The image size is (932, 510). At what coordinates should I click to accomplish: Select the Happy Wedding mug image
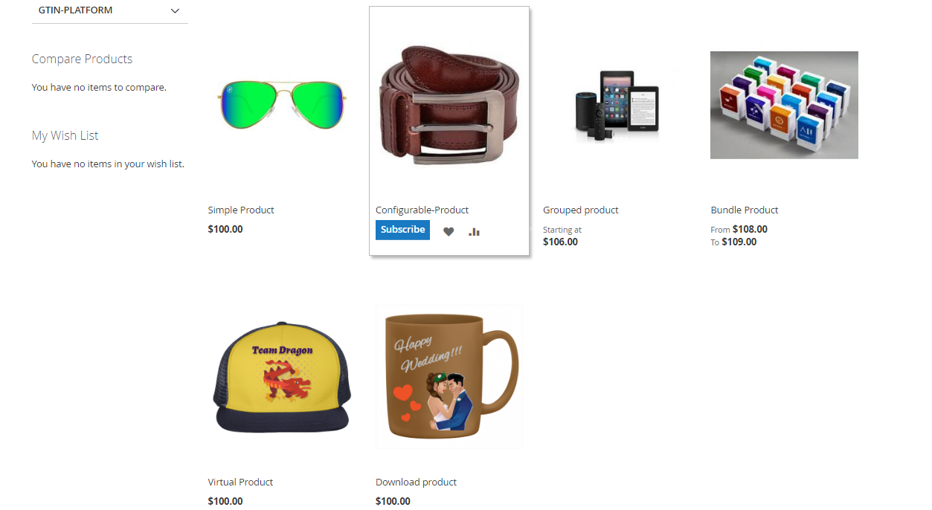[x=449, y=377]
